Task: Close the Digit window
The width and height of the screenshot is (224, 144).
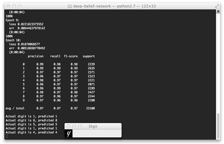Action: tap(69, 126)
